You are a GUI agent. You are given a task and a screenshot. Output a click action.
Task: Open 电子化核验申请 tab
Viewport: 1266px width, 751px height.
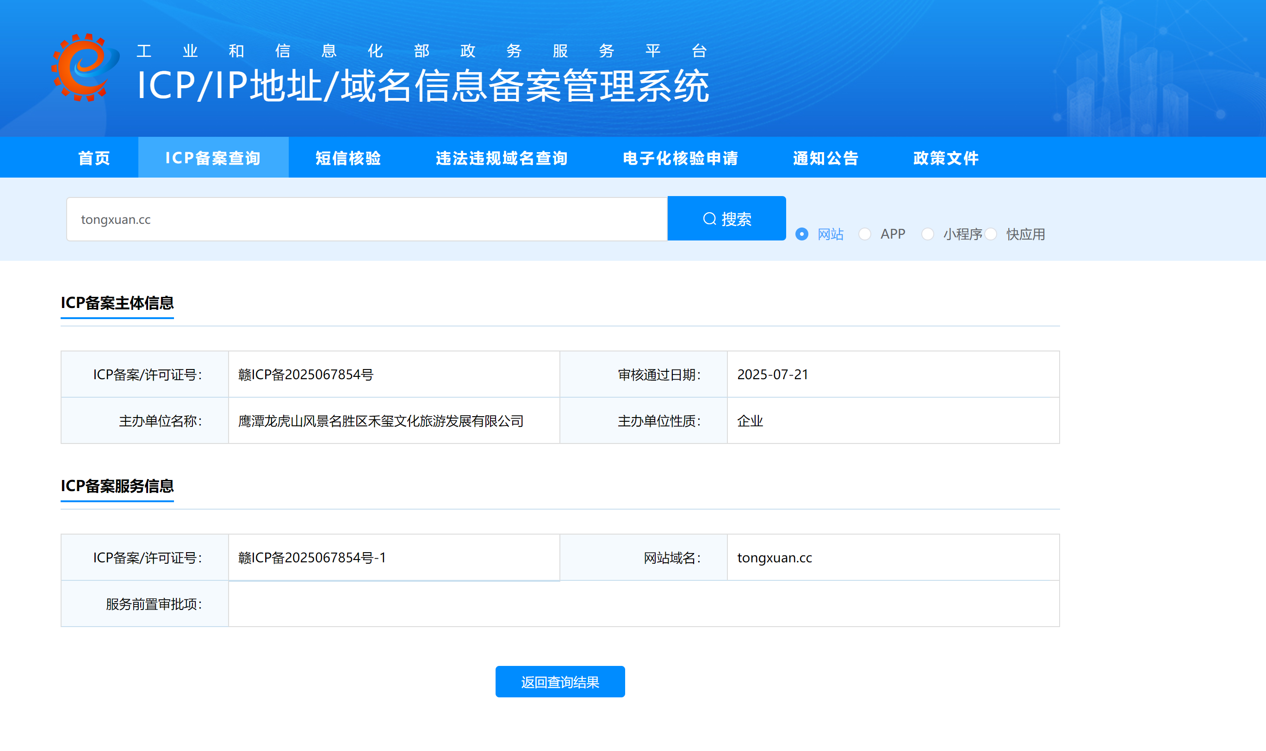[680, 158]
